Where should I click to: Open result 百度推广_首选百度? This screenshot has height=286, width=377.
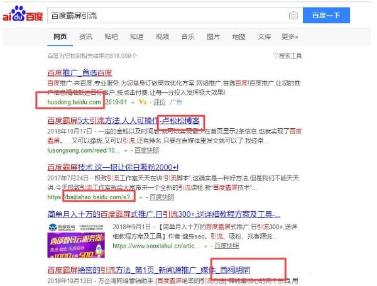[80, 73]
